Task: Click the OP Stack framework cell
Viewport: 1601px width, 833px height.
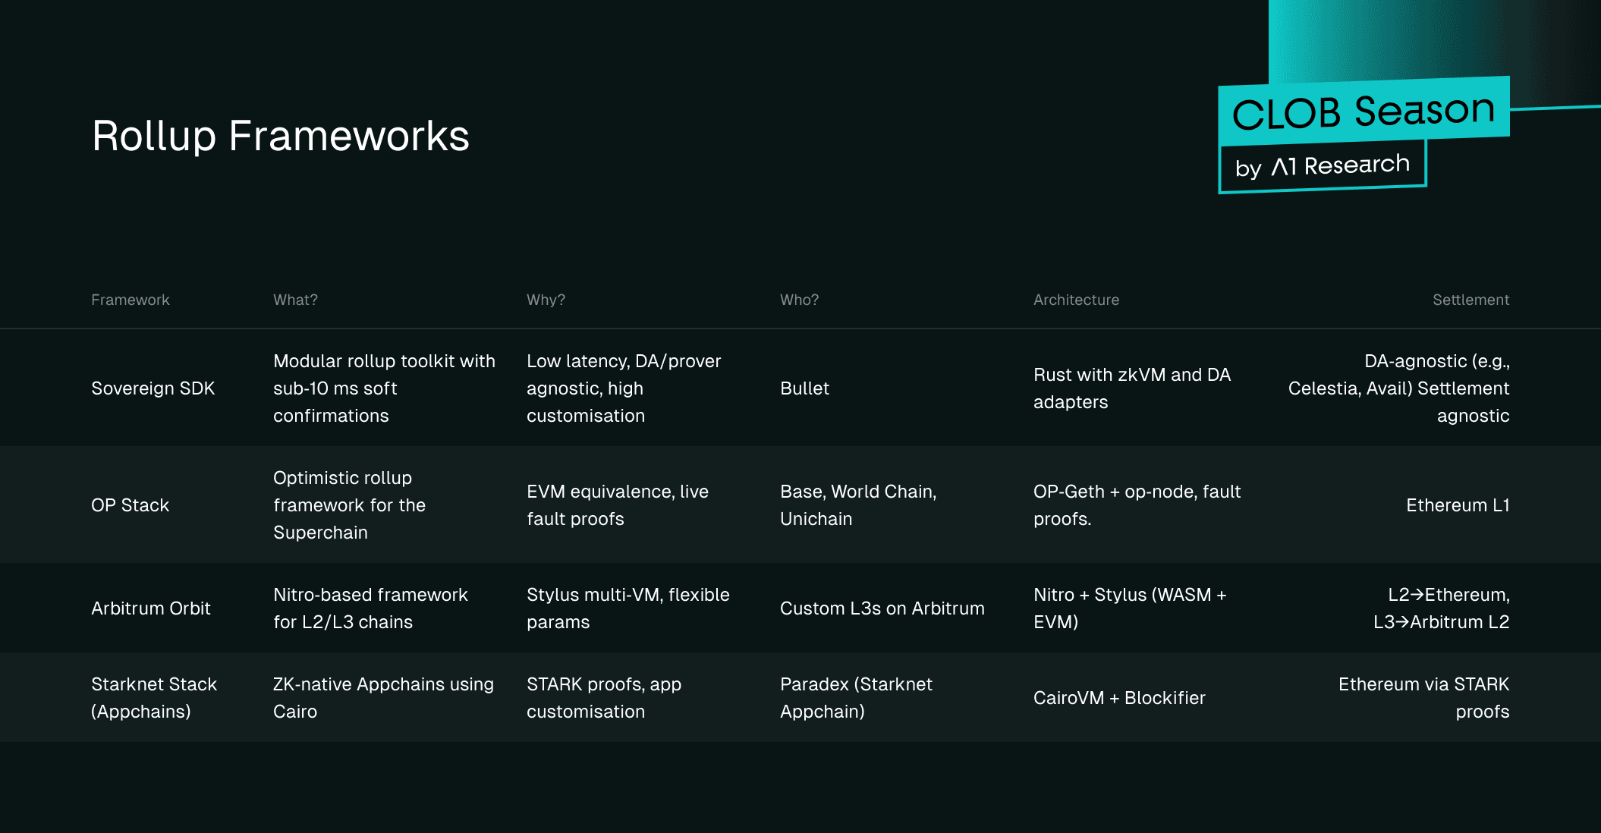Action: pos(130,505)
